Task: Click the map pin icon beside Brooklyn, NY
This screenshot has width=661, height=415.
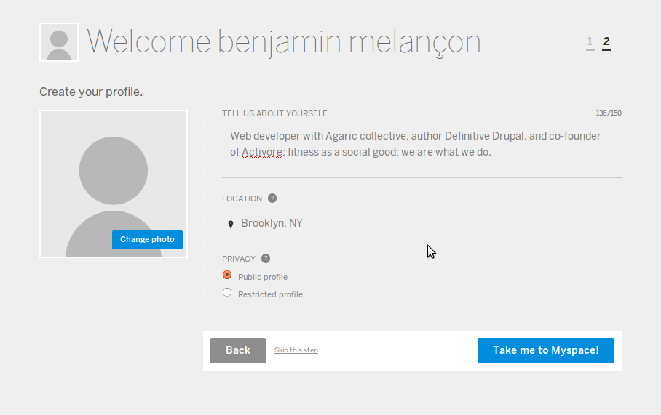Action: pyautogui.click(x=231, y=224)
